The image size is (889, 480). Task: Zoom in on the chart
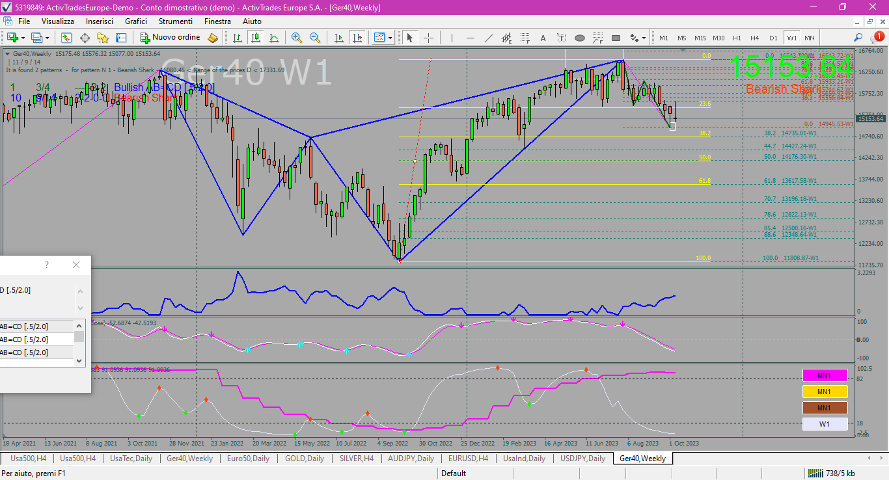(x=297, y=38)
